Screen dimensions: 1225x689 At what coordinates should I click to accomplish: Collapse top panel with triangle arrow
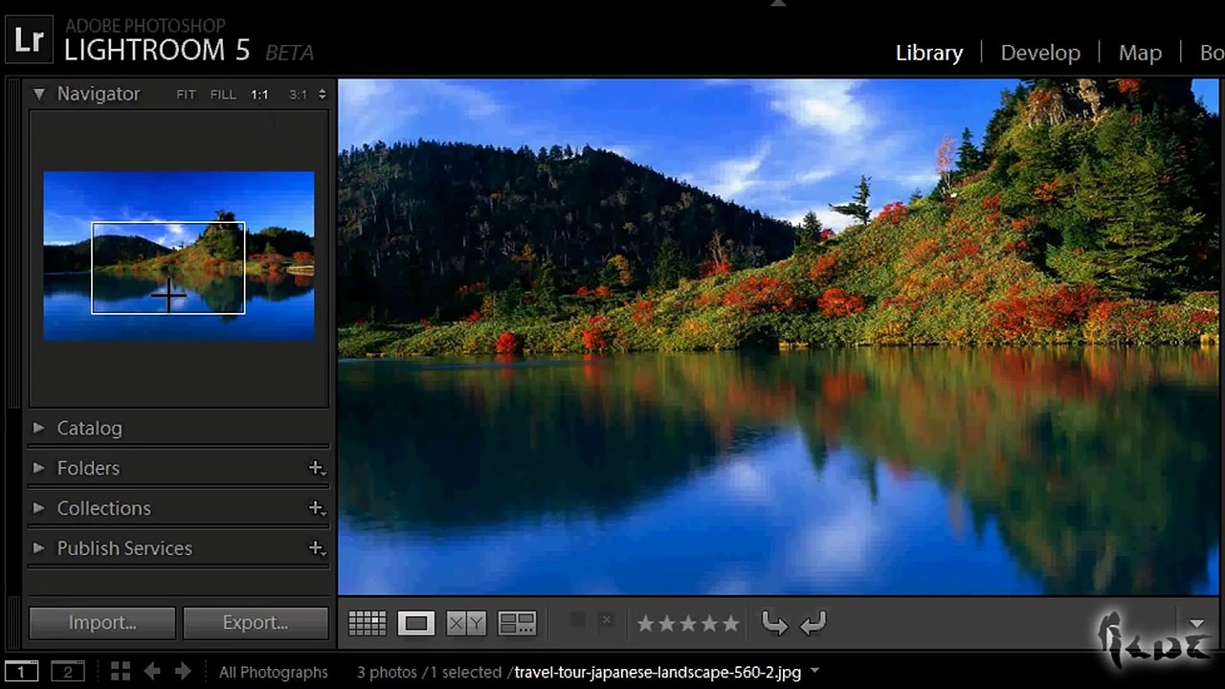[778, 4]
